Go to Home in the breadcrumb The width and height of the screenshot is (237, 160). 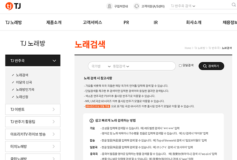click(x=188, y=48)
